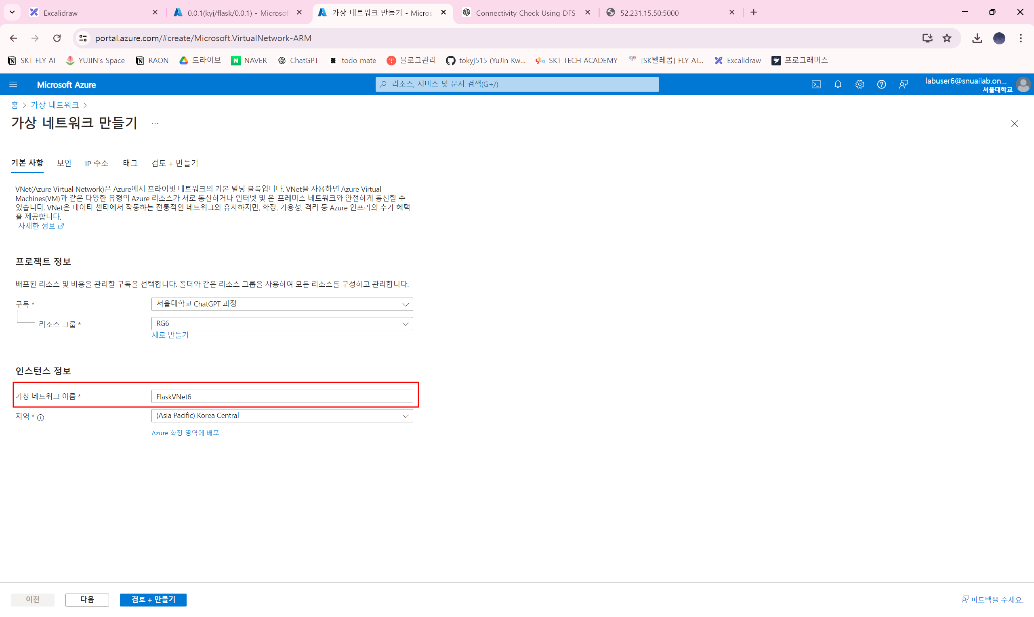Screen dimensions: 1034x617
Task: Open the RAON bookmark
Action: 152,61
